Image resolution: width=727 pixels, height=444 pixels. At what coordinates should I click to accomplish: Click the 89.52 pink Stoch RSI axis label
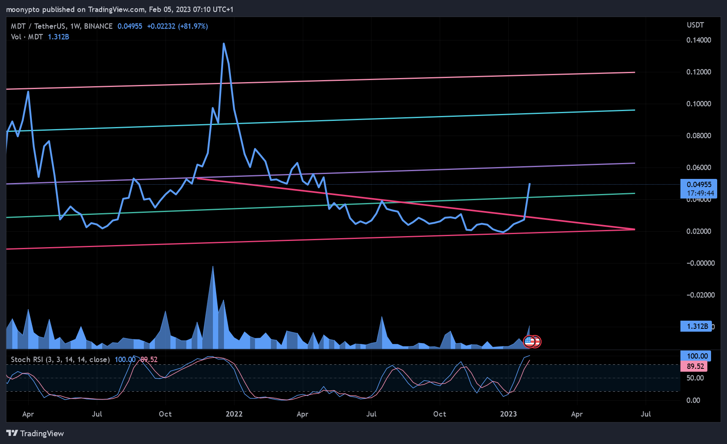coord(694,366)
